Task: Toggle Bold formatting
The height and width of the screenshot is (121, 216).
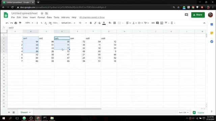Action: coord(91,23)
